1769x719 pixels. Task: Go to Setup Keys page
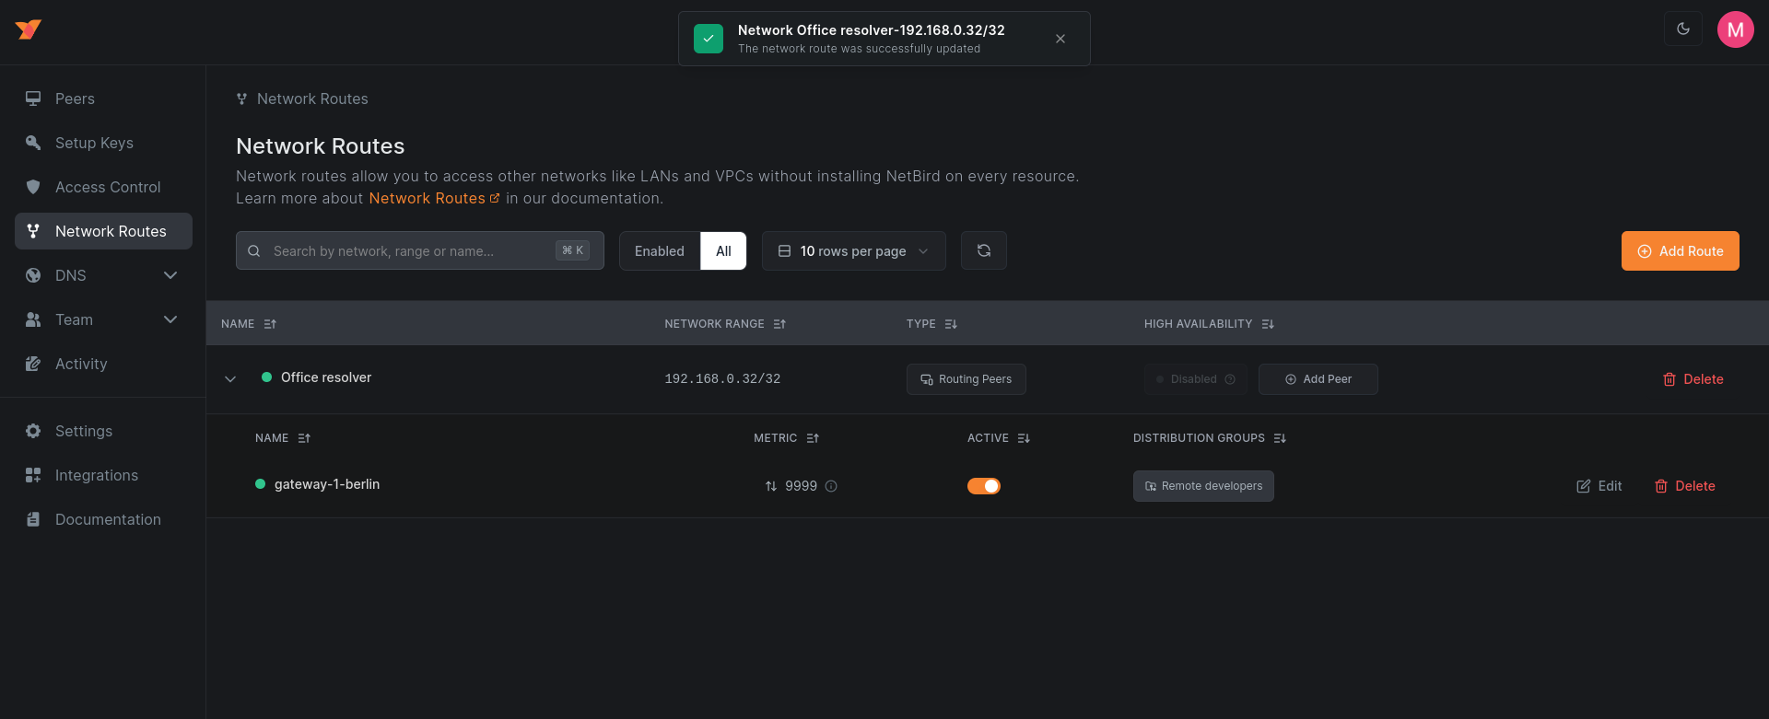pos(94,143)
